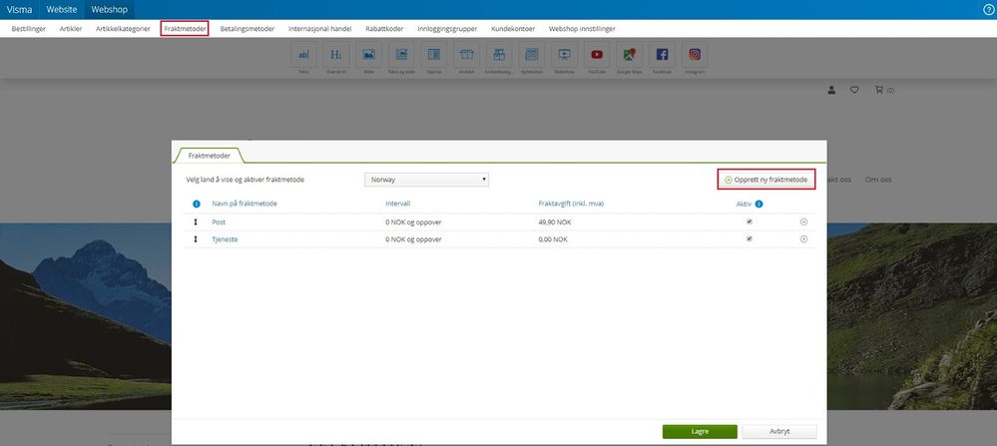
Task: Click the shopping cart icon
Action: pyautogui.click(x=878, y=90)
